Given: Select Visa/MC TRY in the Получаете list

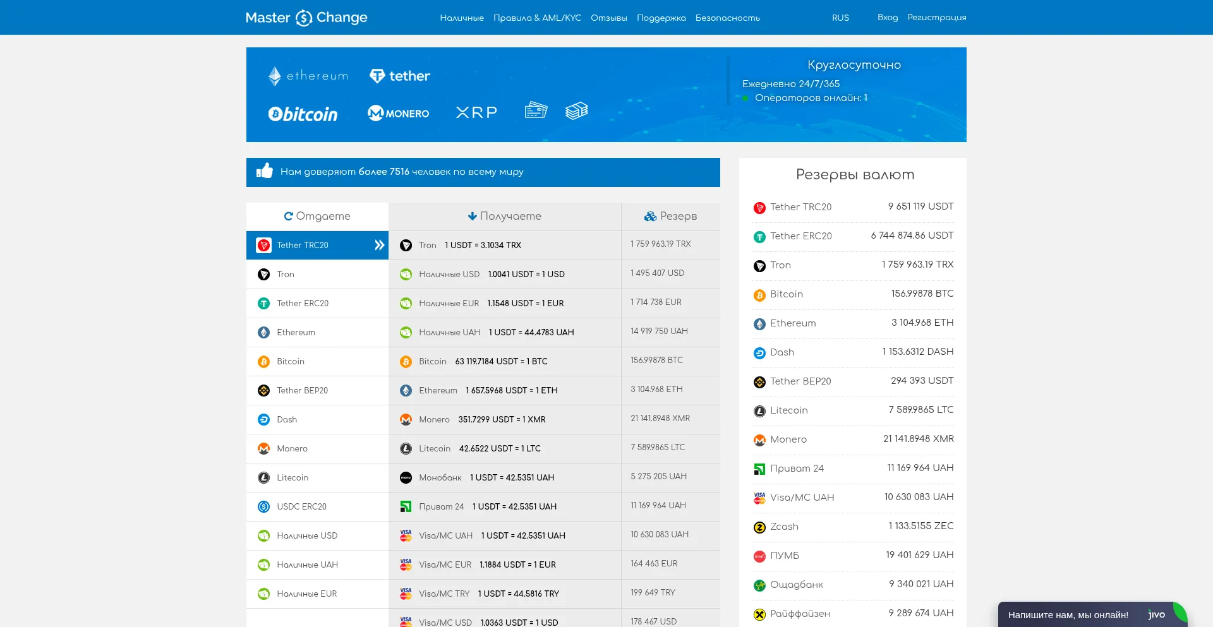Looking at the screenshot, I should (505, 594).
